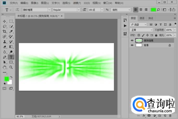Select the Clone Stamp tool
The image size is (178, 119).
pos(4,42)
